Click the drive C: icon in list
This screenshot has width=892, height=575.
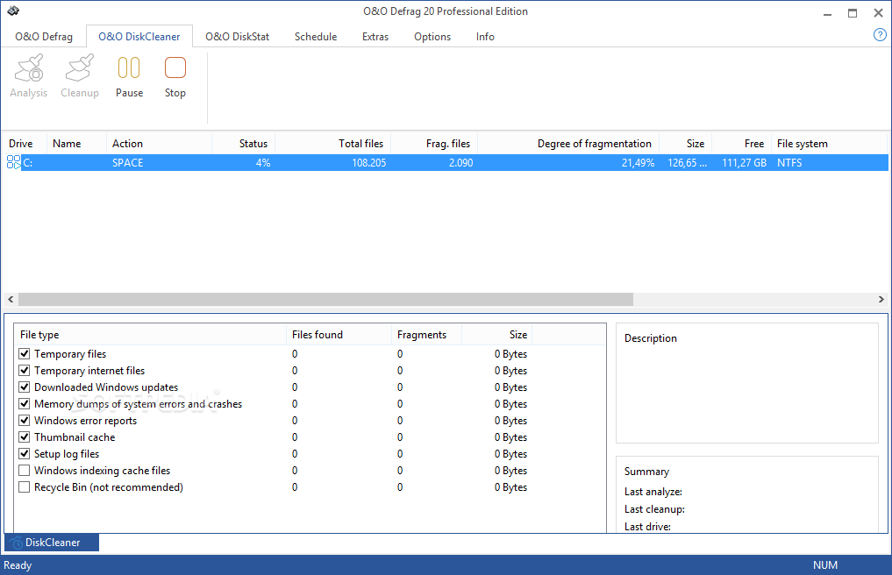14,162
